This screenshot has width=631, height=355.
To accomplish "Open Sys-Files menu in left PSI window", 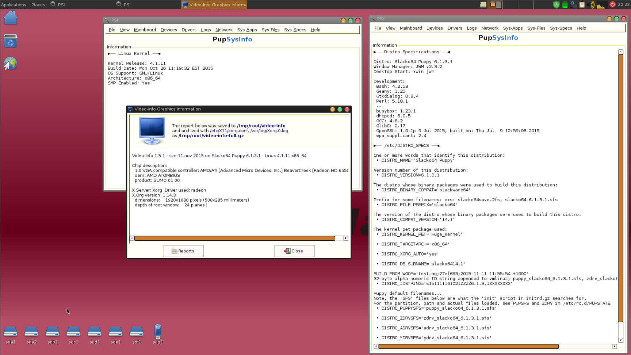I will click(271, 30).
